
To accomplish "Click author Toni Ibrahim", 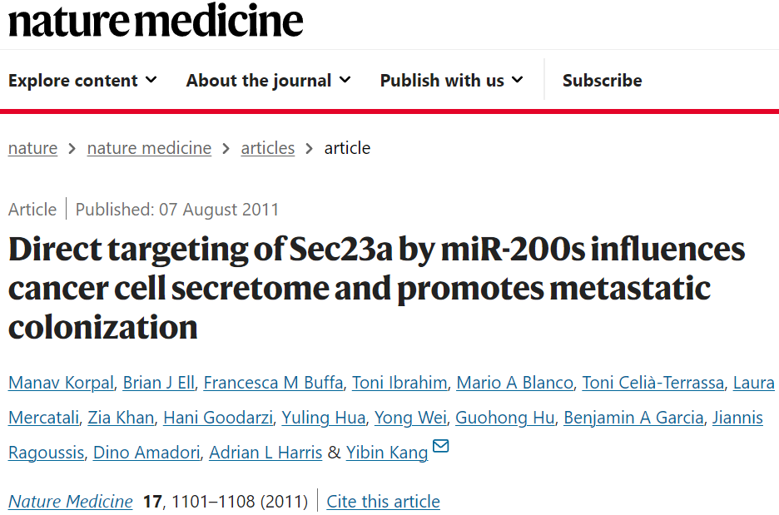I will pos(399,383).
